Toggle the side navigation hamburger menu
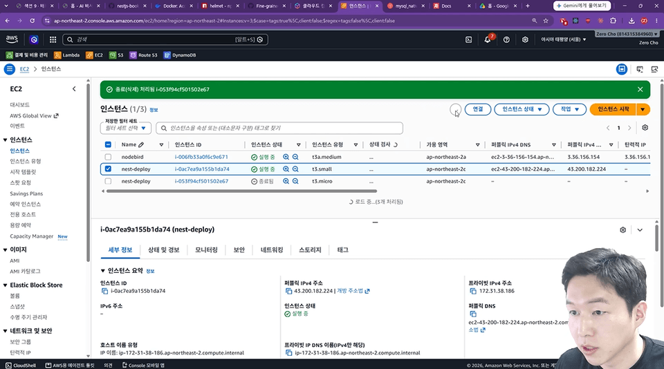664x369 pixels. (x=9, y=69)
